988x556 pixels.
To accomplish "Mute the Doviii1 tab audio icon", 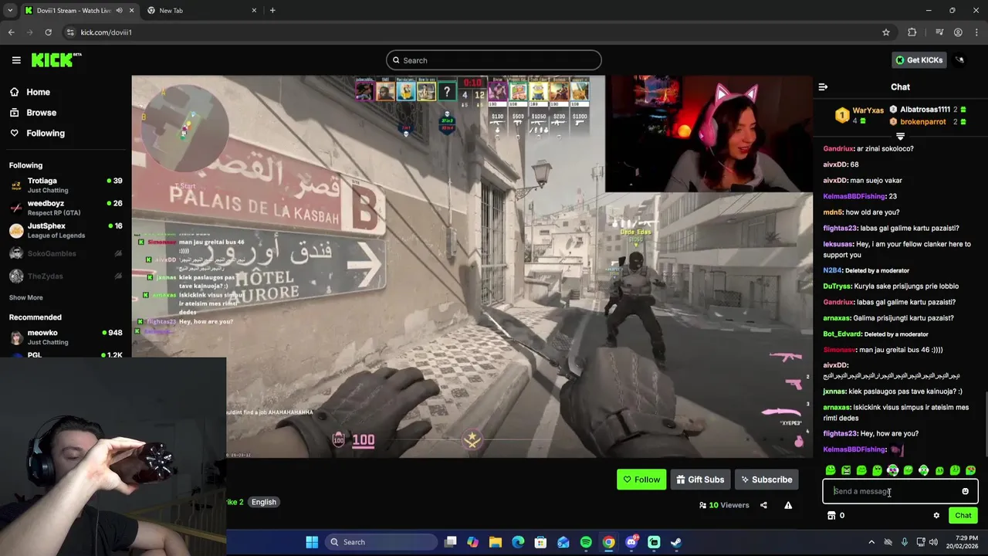I will tap(119, 11).
